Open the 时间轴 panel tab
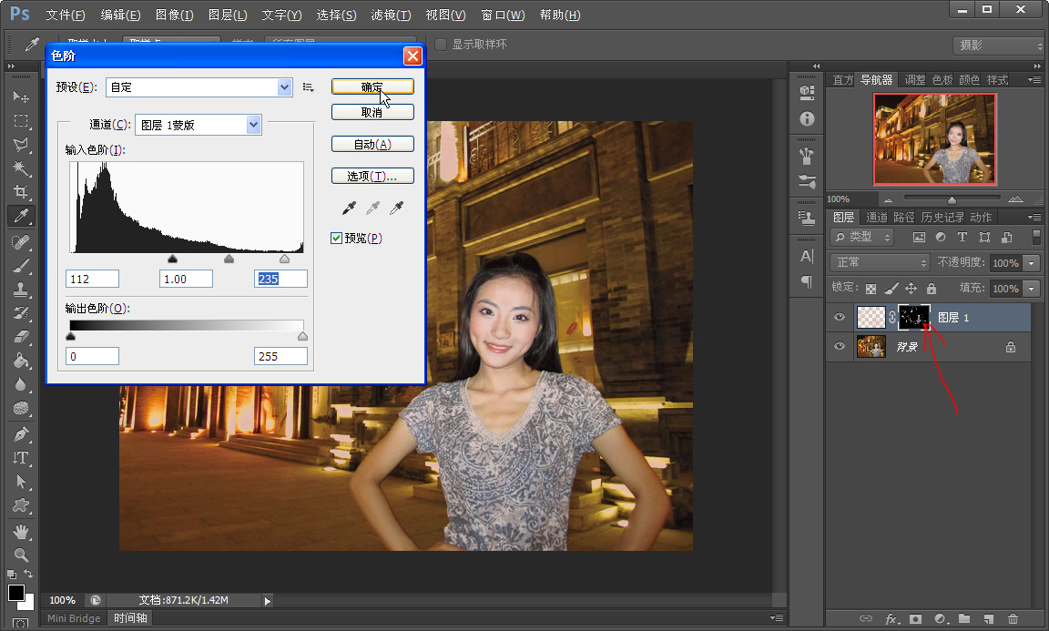This screenshot has height=631, width=1049. tap(130, 617)
